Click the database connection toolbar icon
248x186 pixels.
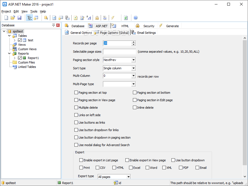[x=46, y=18]
